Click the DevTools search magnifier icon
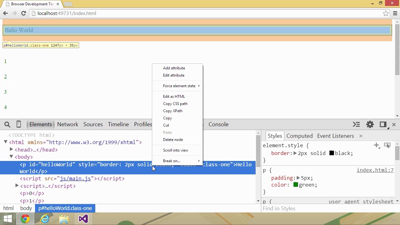The height and width of the screenshot is (225, 400). [x=7, y=124]
